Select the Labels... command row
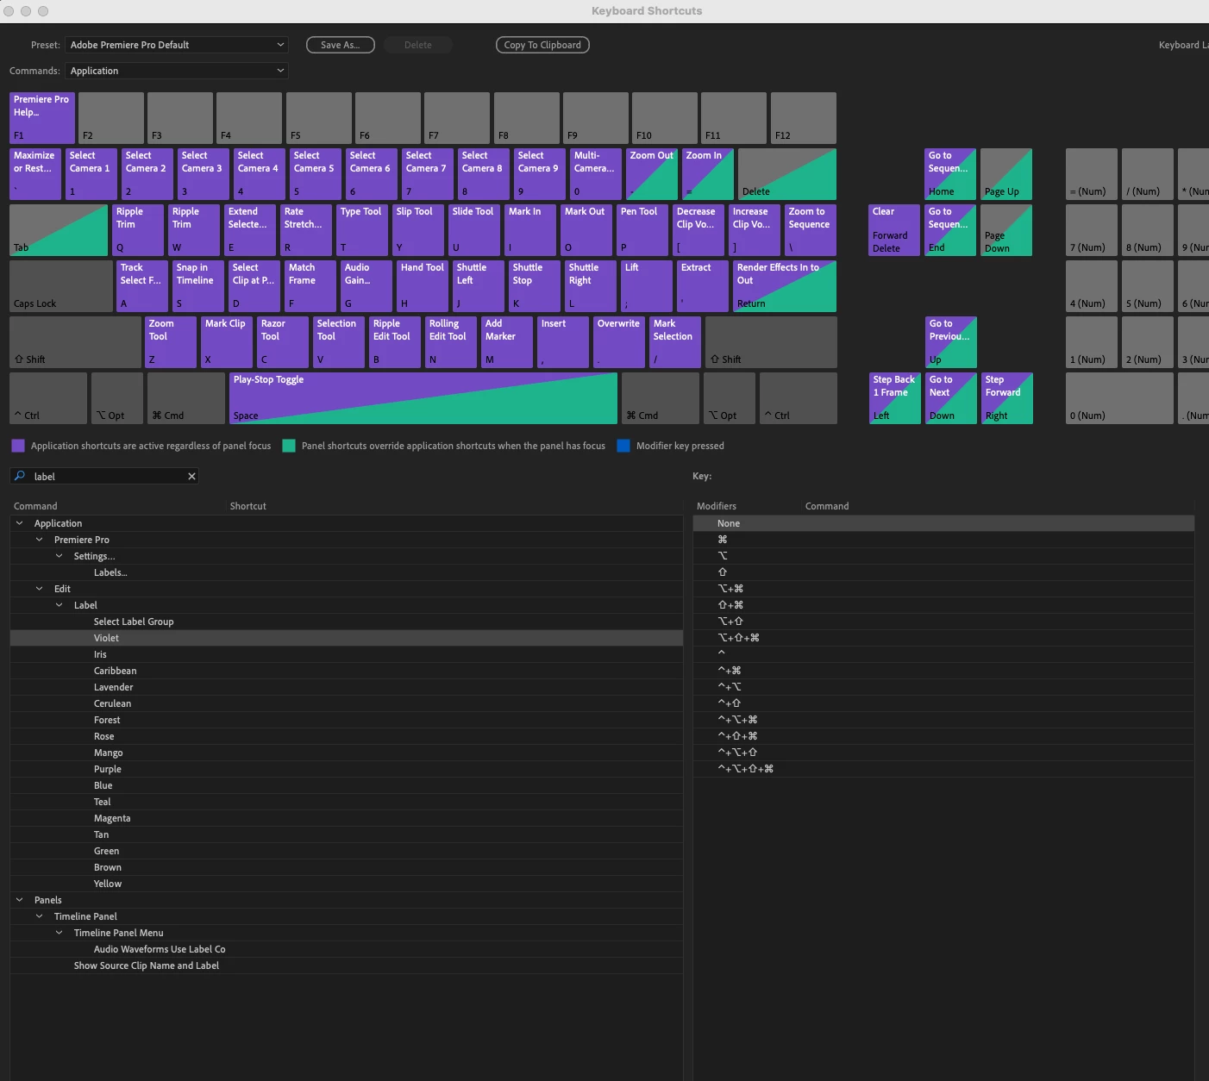1209x1081 pixels. pos(347,572)
